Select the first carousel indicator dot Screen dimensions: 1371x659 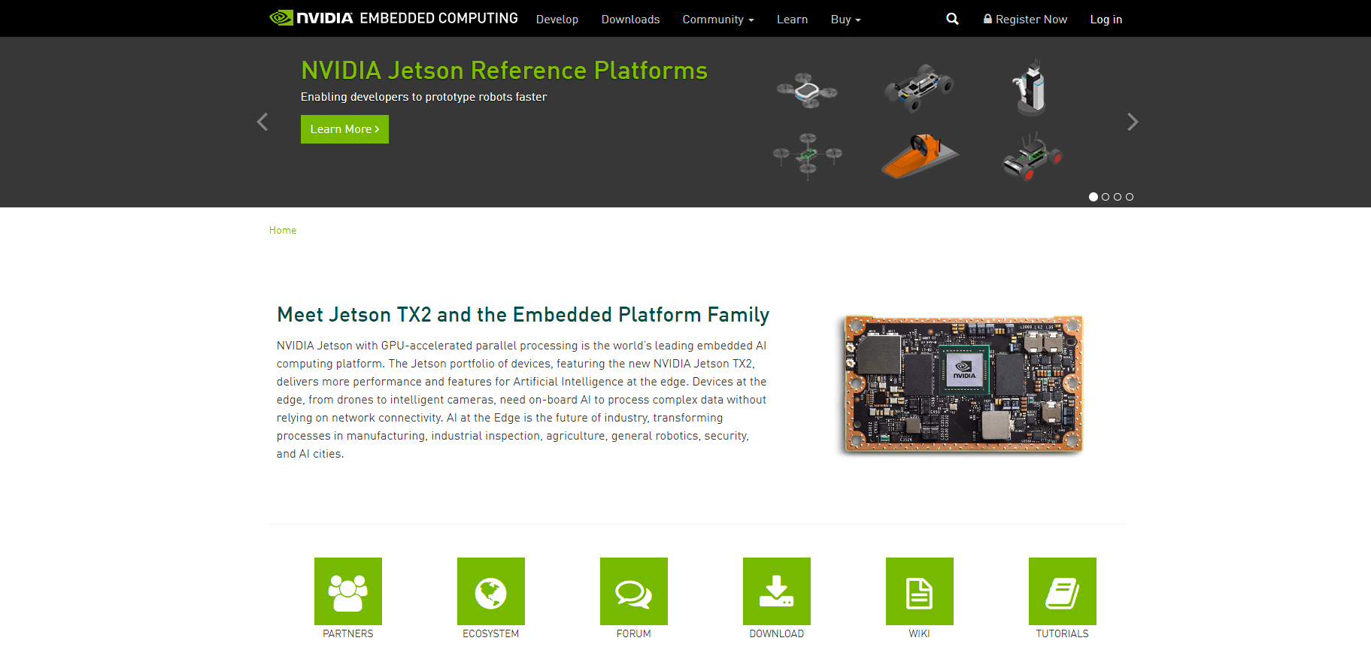(x=1093, y=197)
